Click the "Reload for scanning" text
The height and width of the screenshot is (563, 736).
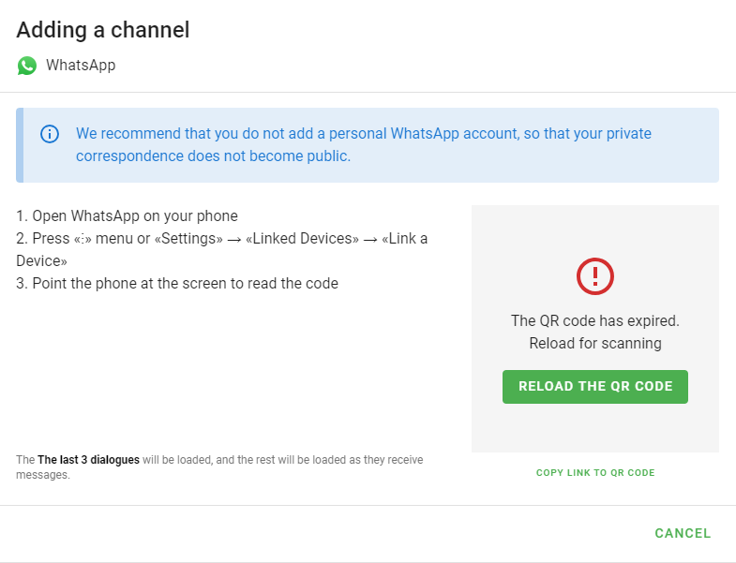point(595,344)
